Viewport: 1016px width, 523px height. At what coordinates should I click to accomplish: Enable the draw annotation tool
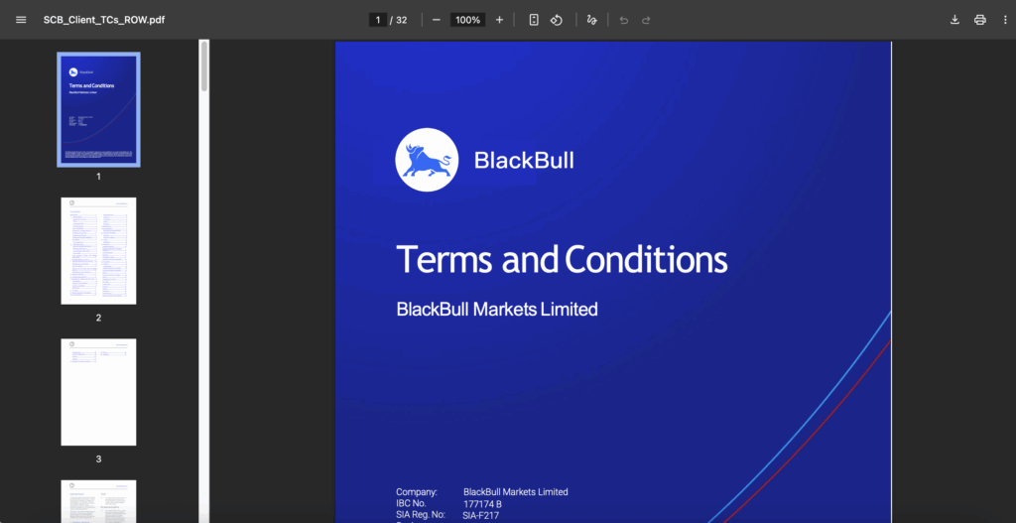coord(592,20)
